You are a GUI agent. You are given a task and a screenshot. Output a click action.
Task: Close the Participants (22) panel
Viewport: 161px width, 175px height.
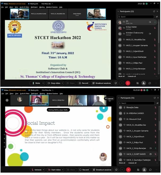click(x=157, y=11)
